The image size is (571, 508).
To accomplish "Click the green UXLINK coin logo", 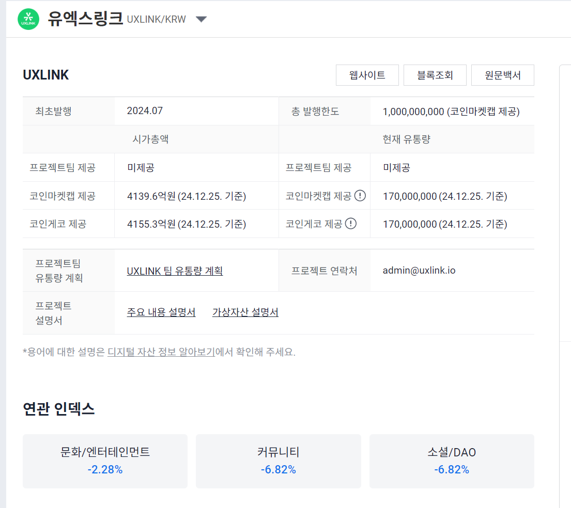I will tap(28, 19).
